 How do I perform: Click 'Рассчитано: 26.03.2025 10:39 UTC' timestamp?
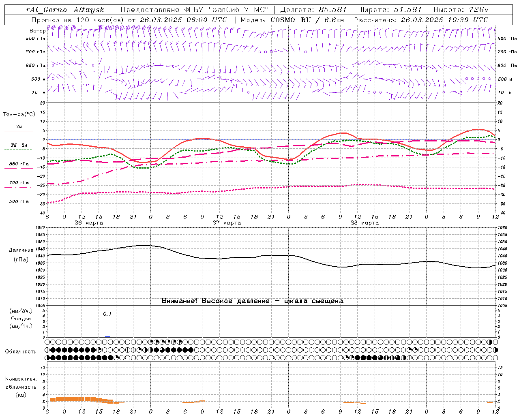(421, 20)
